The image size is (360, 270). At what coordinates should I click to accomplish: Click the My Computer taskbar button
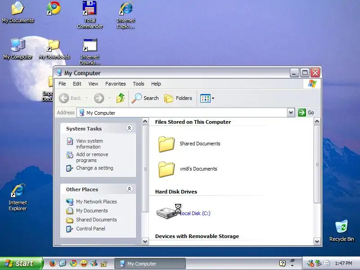(150, 264)
